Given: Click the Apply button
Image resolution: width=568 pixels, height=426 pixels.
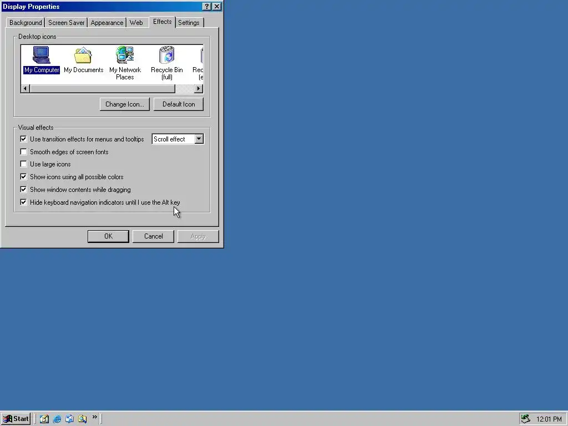Looking at the screenshot, I should coord(198,236).
